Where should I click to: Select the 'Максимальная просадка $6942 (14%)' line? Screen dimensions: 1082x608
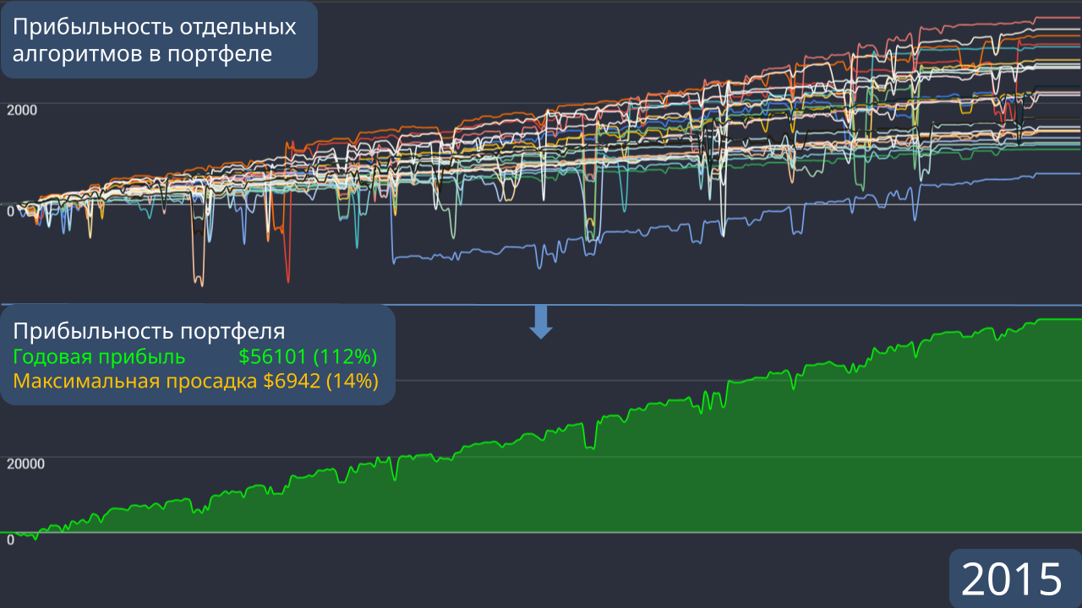[195, 381]
